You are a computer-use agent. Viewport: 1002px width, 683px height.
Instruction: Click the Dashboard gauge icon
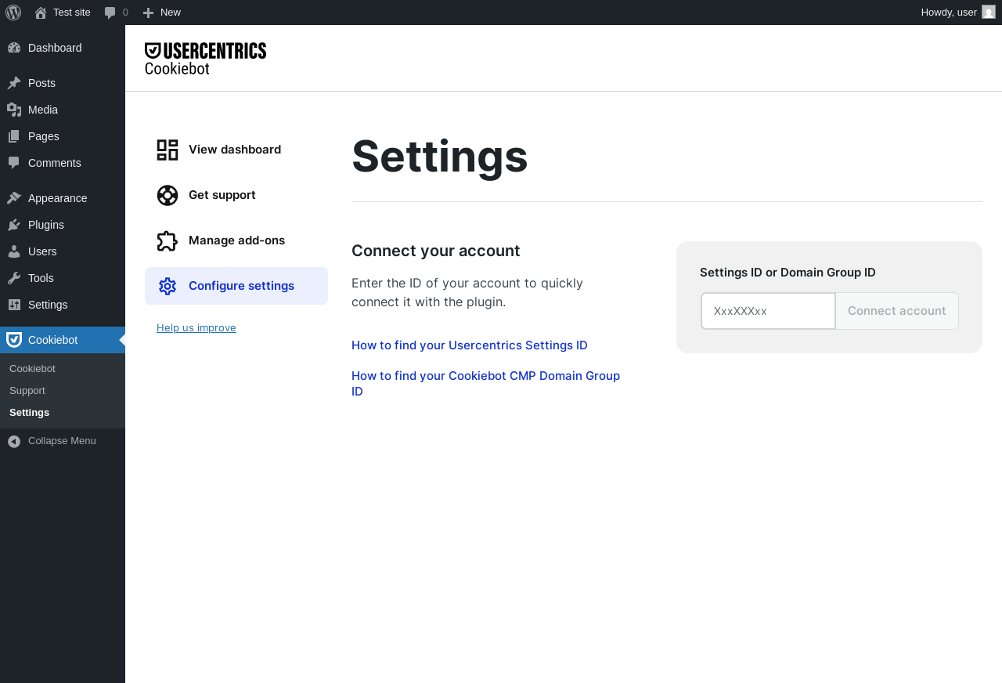tap(14, 48)
